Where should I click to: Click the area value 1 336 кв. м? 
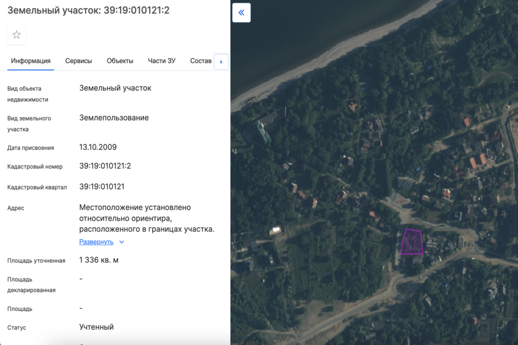[99, 260]
